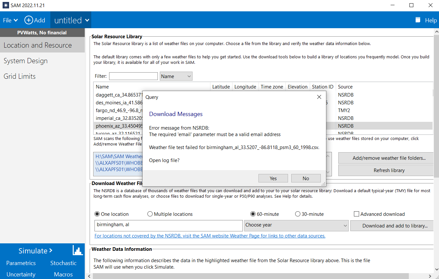Image resolution: width=439 pixels, height=279 pixels.
Task: Click Yes to open the log file
Action: (273, 178)
